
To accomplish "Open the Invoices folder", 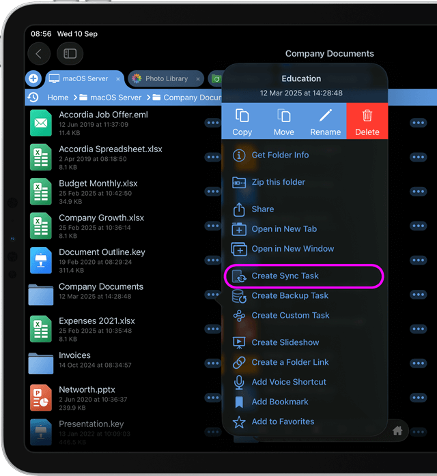I will tap(74, 360).
